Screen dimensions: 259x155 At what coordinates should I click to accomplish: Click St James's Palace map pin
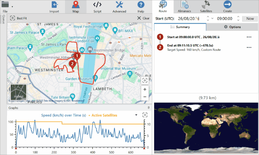pyautogui.click(x=43, y=32)
